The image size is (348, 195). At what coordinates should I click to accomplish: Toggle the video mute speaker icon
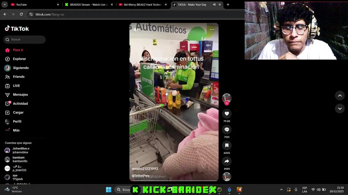coord(136,30)
